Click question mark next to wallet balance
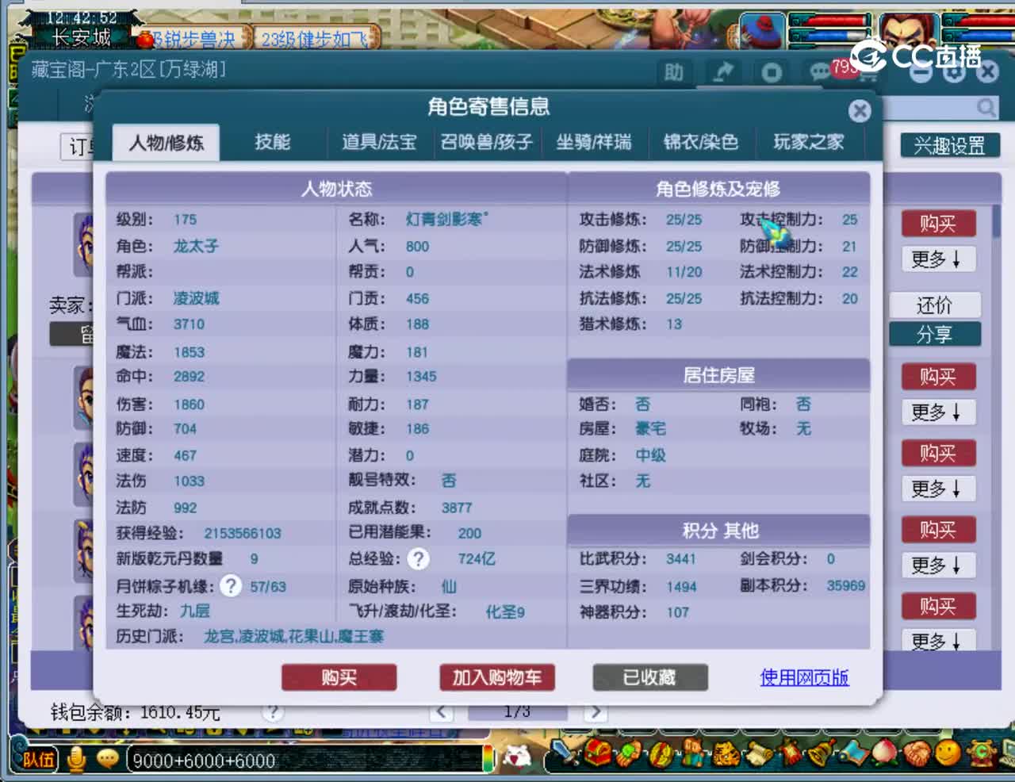1015x782 pixels. (x=272, y=711)
